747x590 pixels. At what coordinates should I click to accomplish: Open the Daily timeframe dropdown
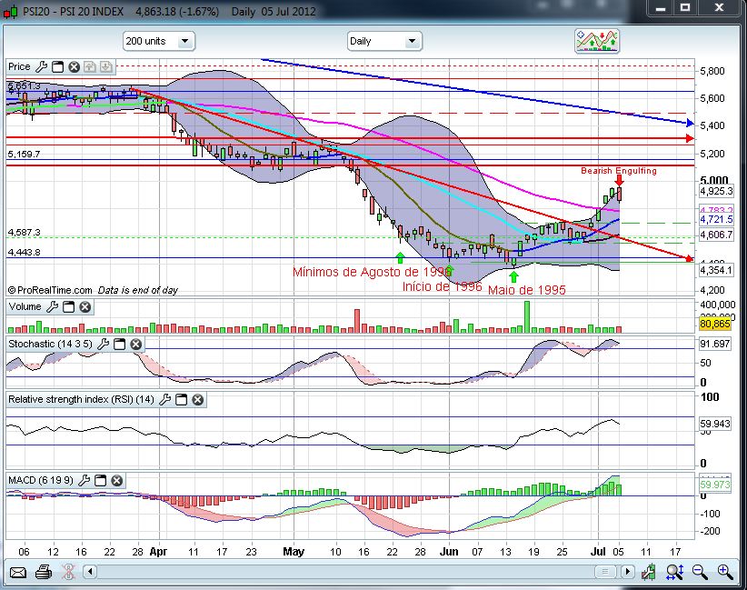412,42
